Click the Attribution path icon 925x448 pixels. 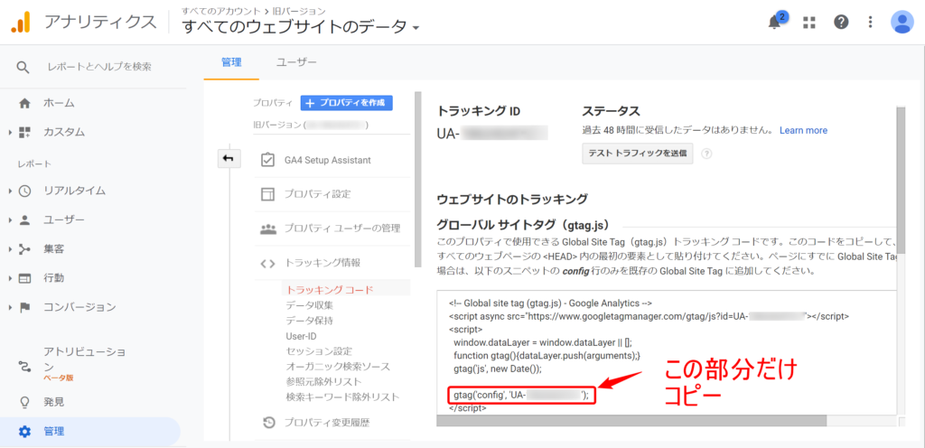24,368
